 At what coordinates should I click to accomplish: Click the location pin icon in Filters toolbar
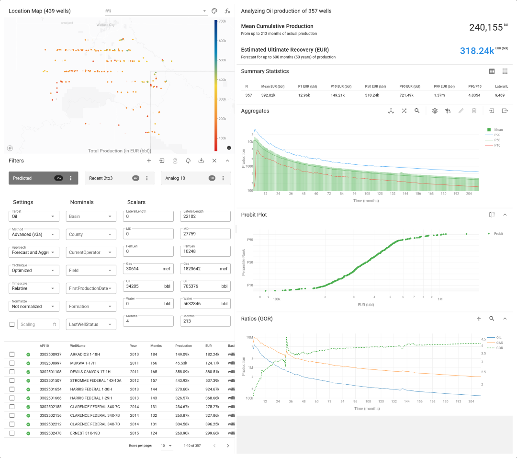(175, 160)
